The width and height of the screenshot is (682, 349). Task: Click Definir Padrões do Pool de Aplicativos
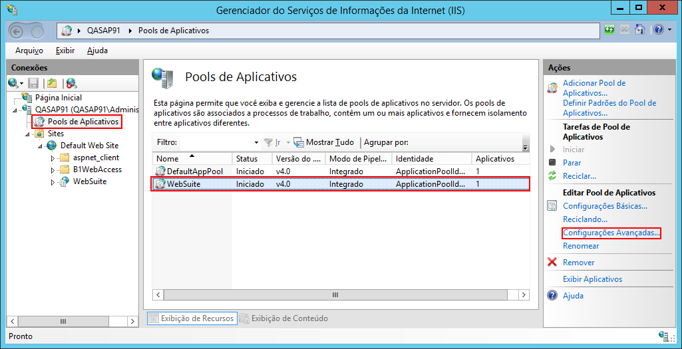pos(609,108)
